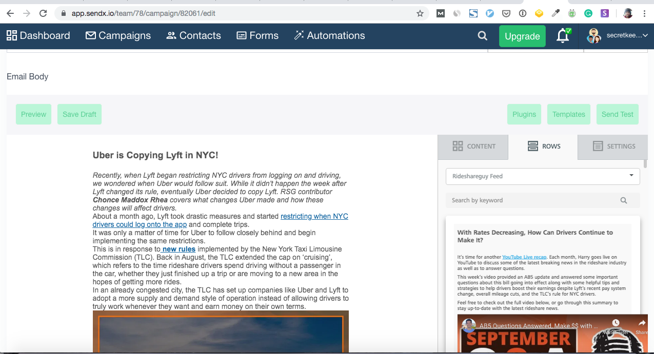Click the eyedropper extension icon
This screenshot has width=654, height=354.
(556, 13)
